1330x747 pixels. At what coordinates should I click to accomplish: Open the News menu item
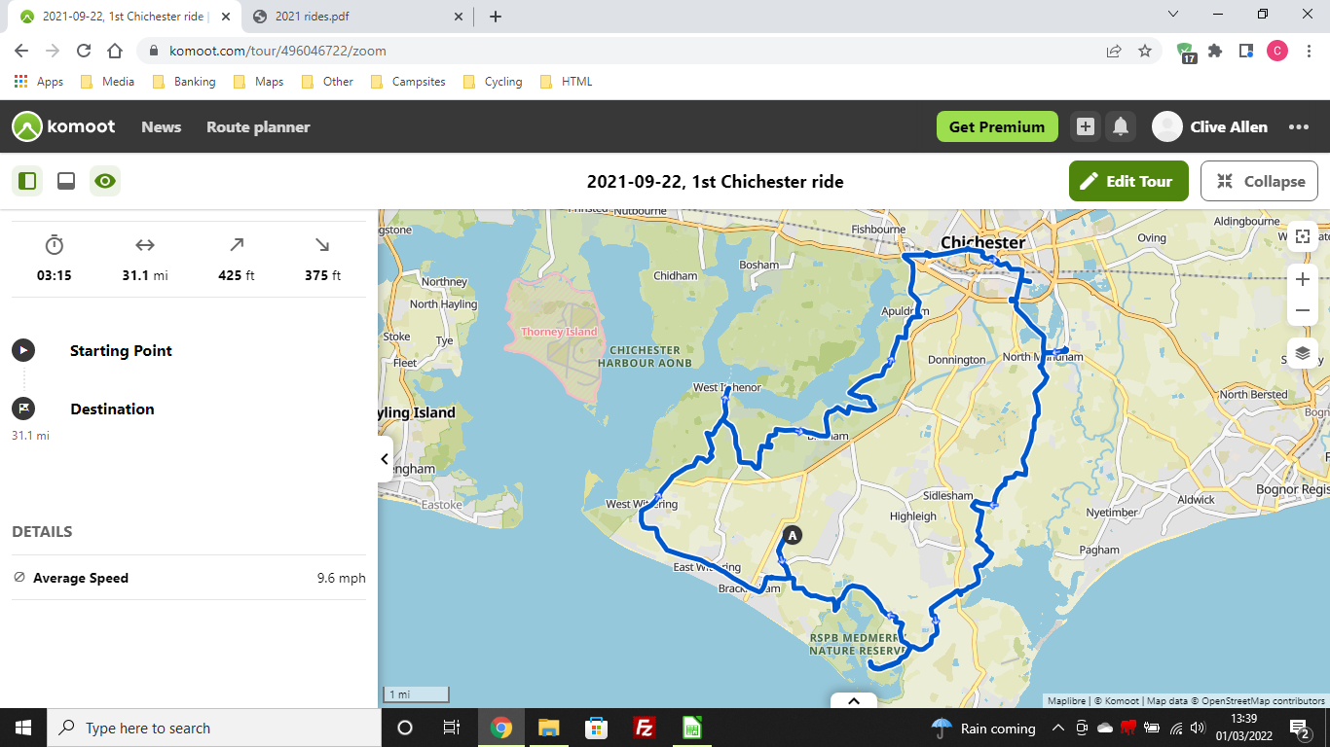pos(161,126)
